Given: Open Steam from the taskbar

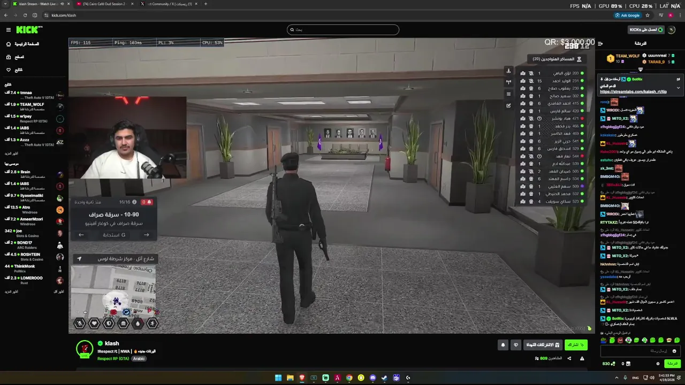Looking at the screenshot, I should (384, 378).
